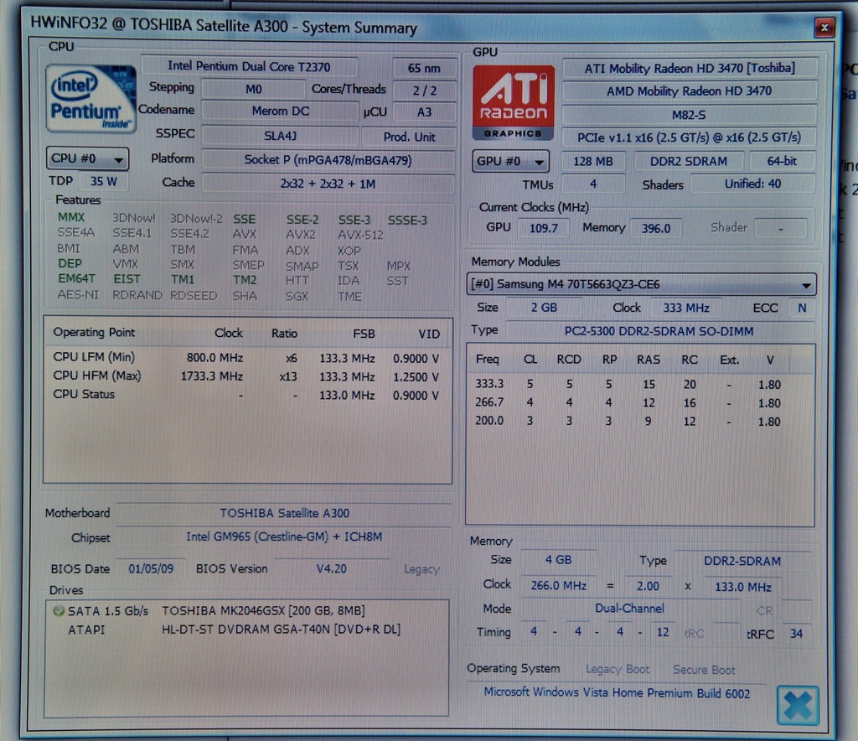Click the BIOS Version value V4.20
The image size is (858, 741).
[331, 568]
